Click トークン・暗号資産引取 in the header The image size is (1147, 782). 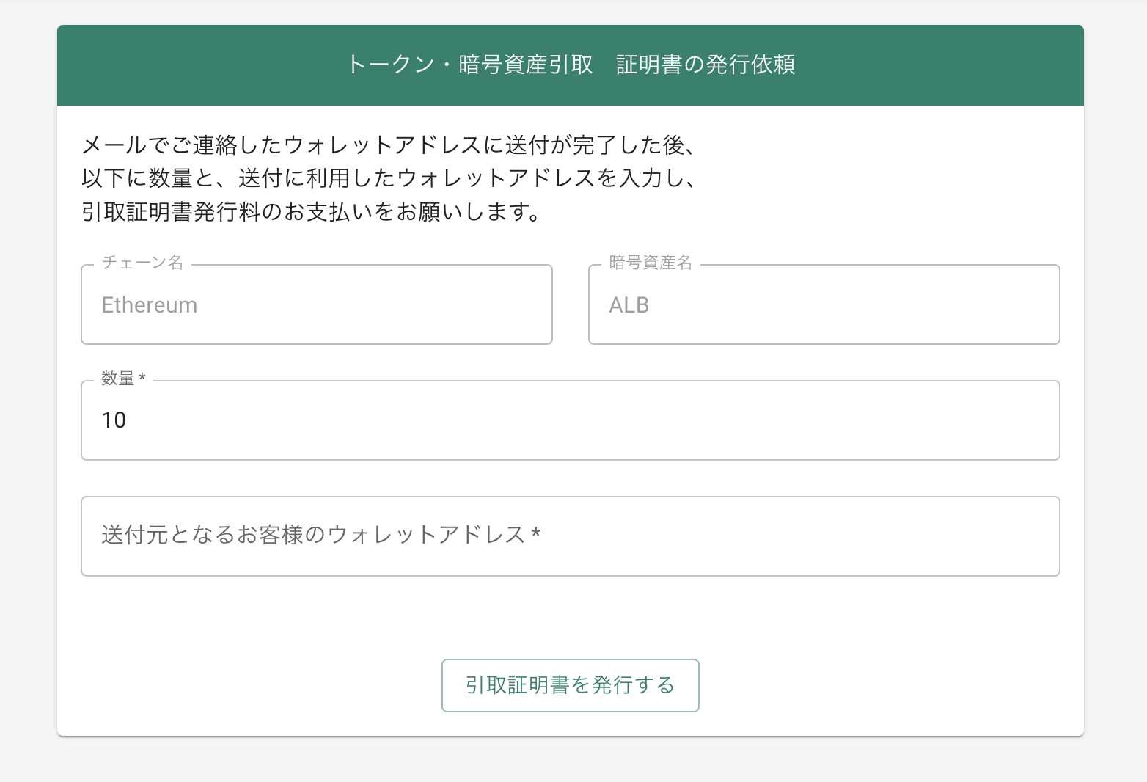pos(469,65)
